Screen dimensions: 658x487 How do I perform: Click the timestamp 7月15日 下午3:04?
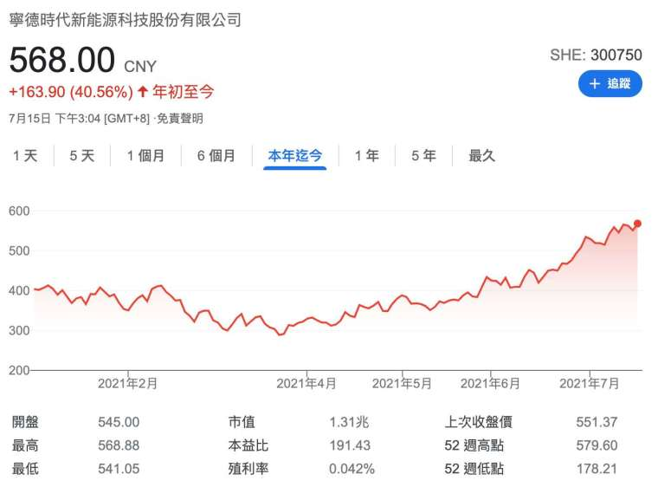(x=55, y=119)
